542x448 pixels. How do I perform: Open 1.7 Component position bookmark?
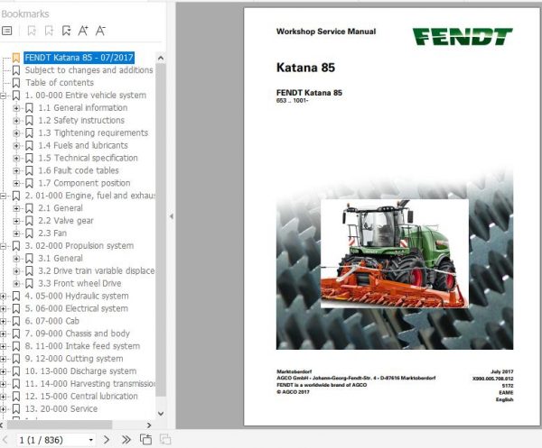84,183
